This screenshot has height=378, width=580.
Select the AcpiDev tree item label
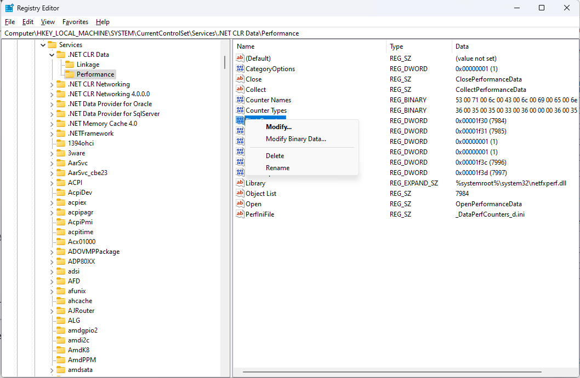[x=80, y=193]
